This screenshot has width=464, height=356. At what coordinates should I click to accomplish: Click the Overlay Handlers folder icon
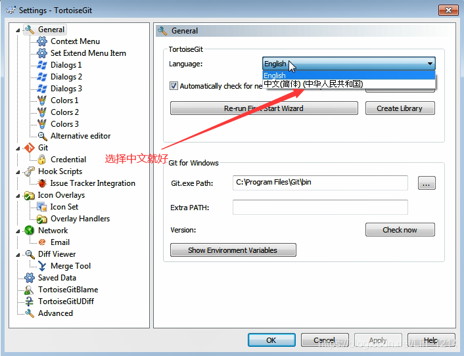pos(42,219)
